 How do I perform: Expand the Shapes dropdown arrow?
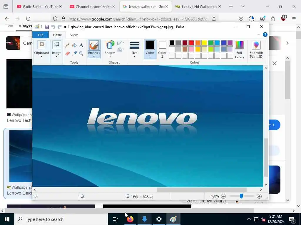point(110,57)
